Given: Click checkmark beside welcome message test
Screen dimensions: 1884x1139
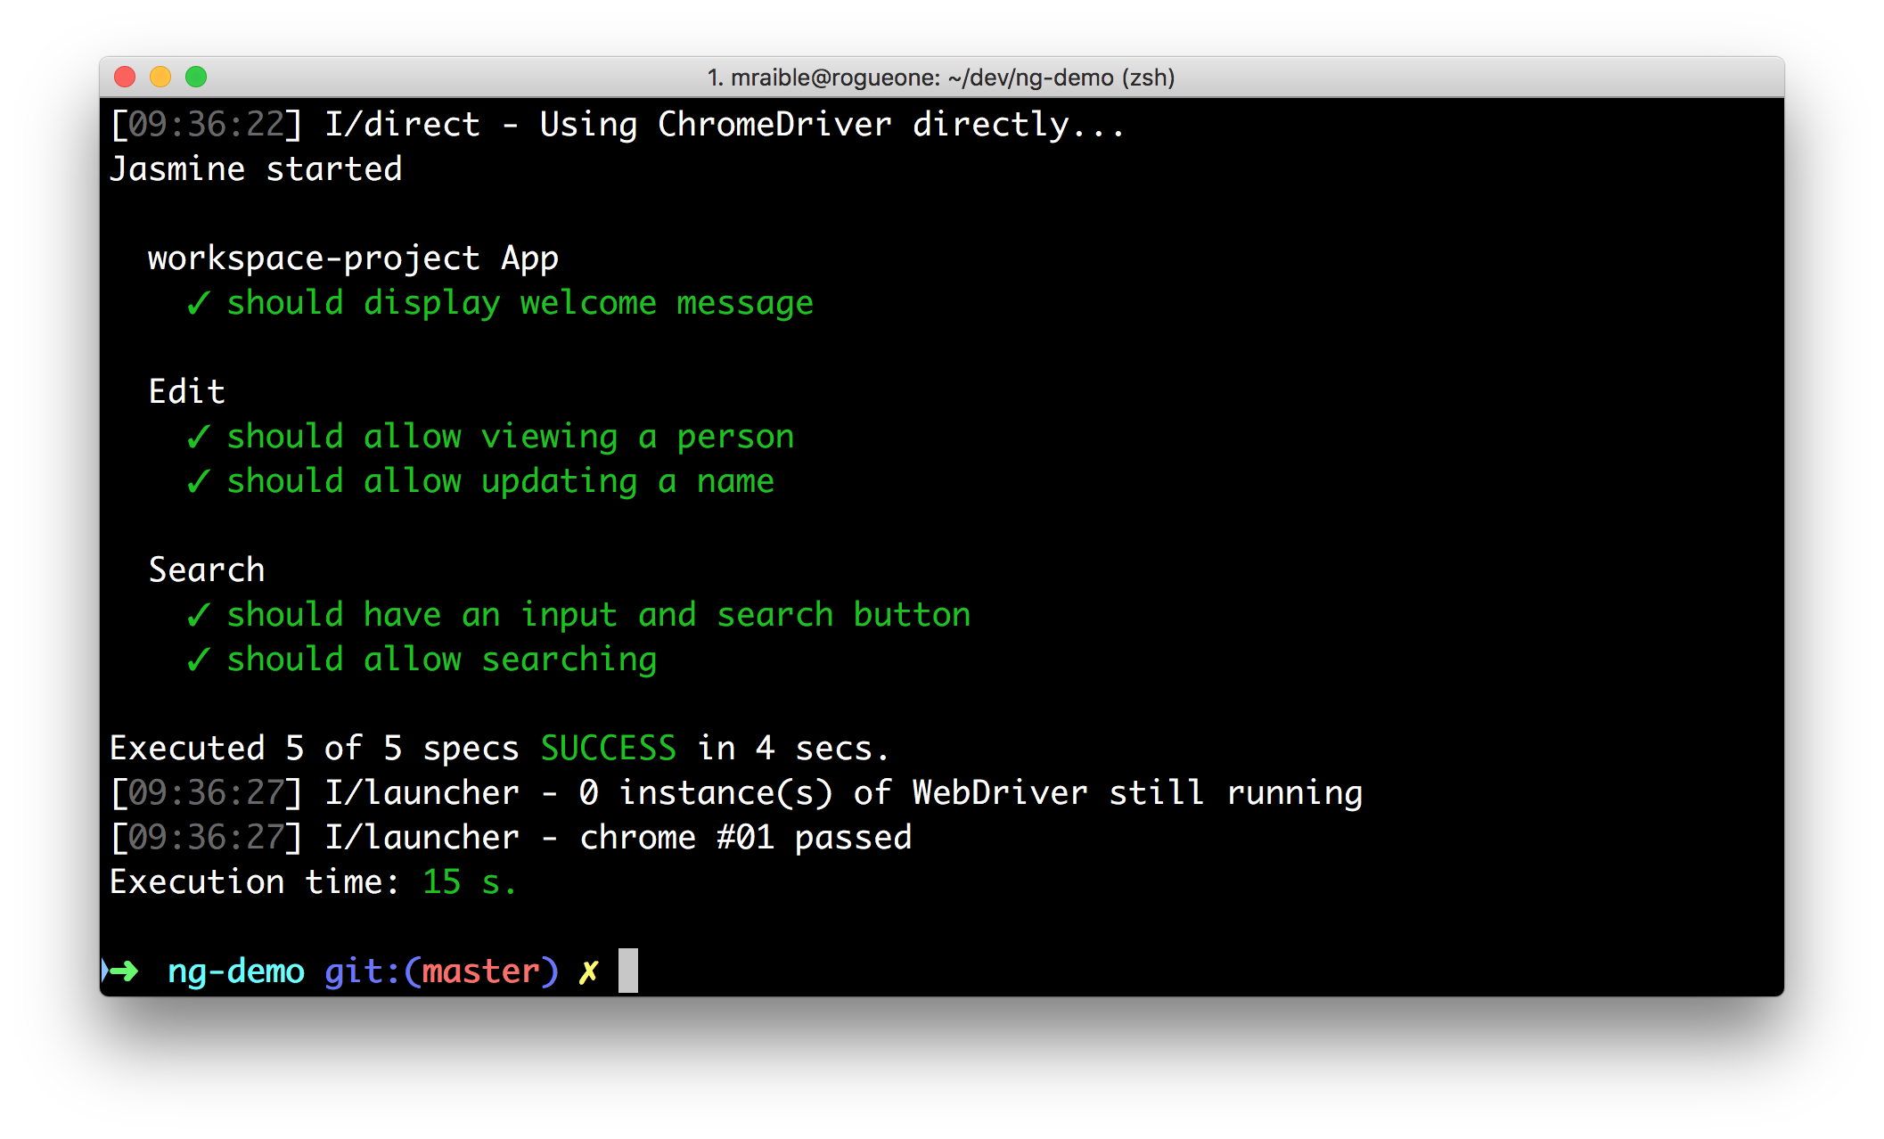Looking at the screenshot, I should (198, 303).
